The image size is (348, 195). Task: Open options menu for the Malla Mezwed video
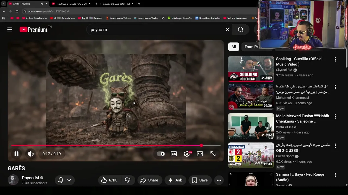point(335,116)
